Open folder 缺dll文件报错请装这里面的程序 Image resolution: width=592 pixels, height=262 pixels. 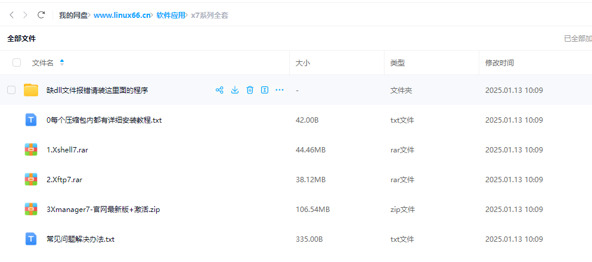click(97, 90)
